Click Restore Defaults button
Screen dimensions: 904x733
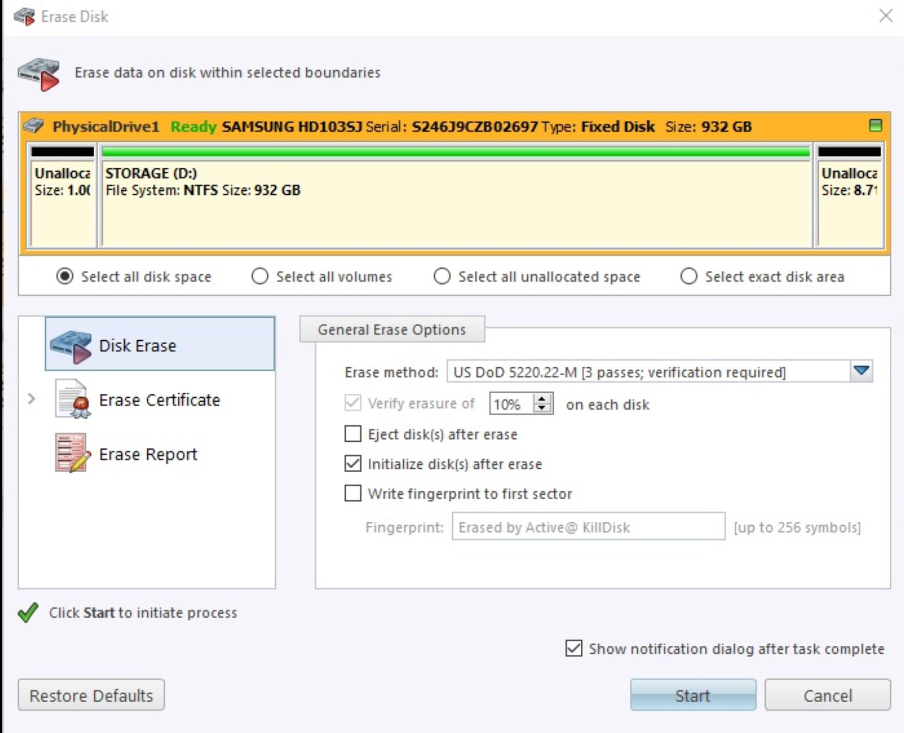tap(92, 695)
